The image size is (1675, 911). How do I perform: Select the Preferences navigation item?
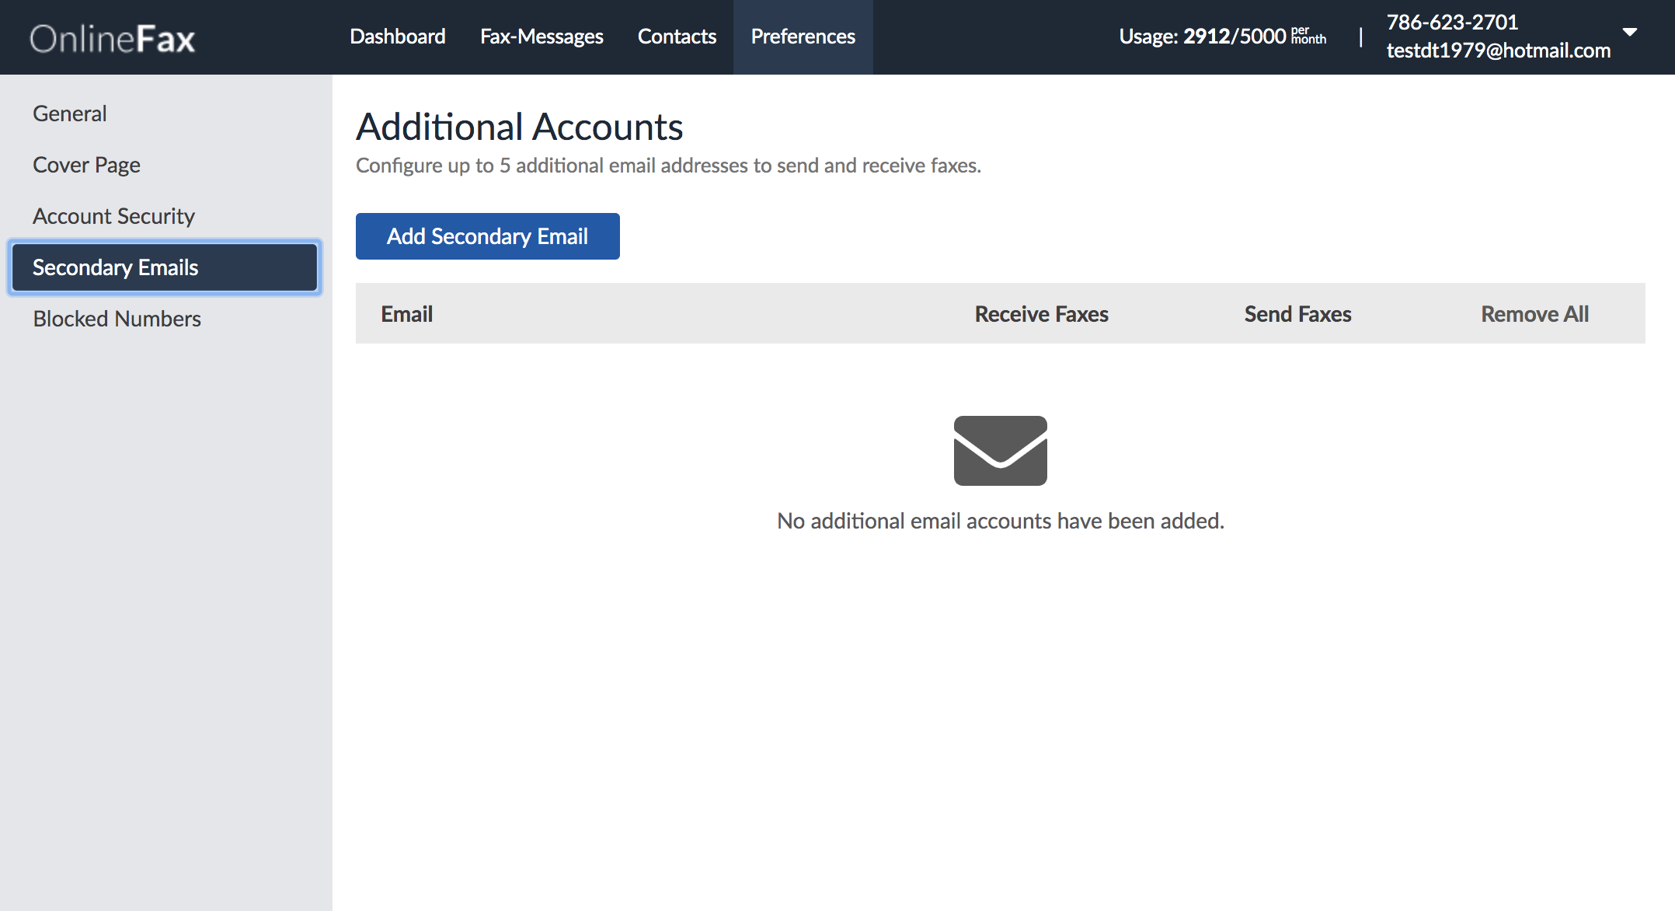pyautogui.click(x=803, y=36)
